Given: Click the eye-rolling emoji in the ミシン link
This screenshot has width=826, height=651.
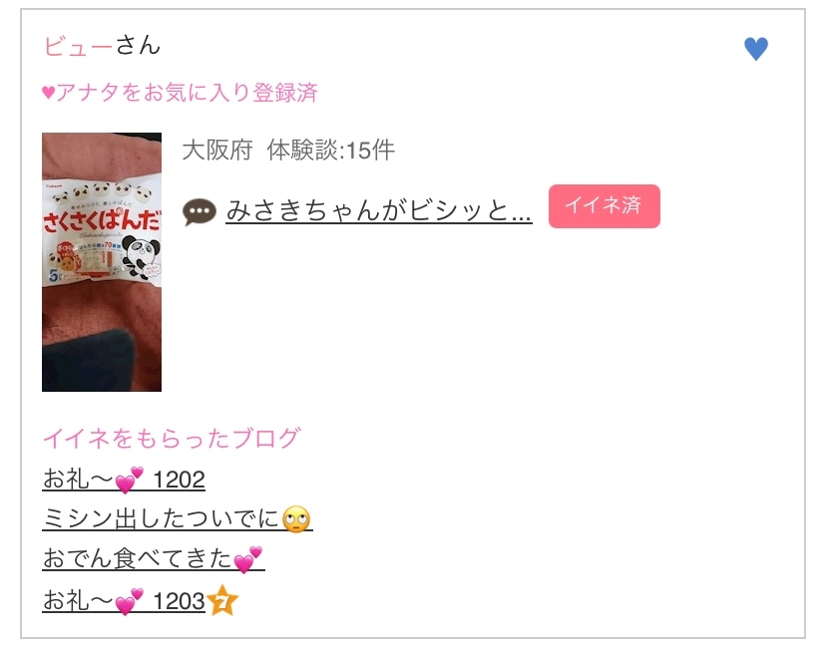Looking at the screenshot, I should point(296,519).
